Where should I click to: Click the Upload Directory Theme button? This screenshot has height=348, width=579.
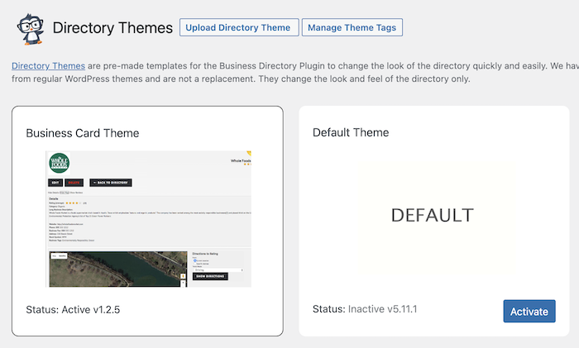click(x=239, y=27)
